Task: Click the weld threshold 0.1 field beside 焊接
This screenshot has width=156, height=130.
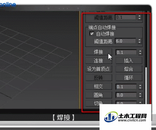Action: 126,52
